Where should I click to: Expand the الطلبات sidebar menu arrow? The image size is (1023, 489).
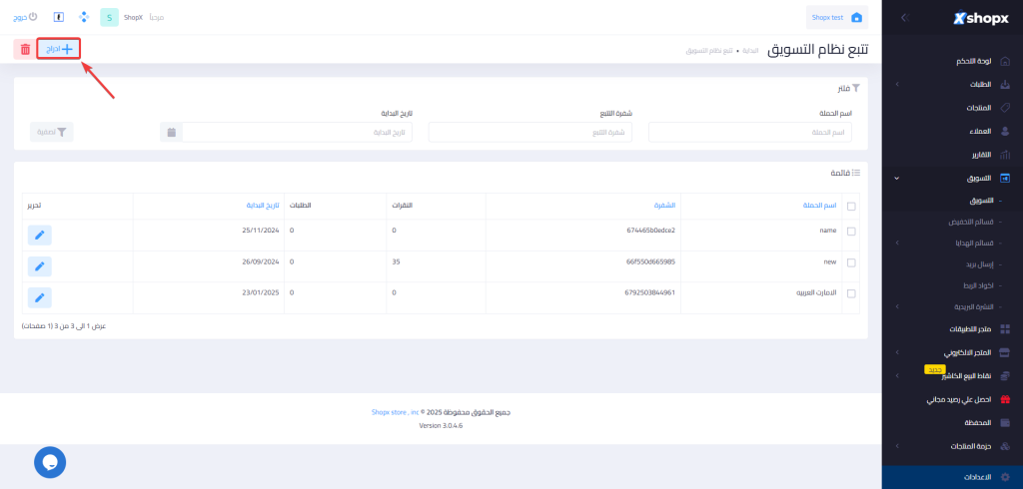point(896,84)
